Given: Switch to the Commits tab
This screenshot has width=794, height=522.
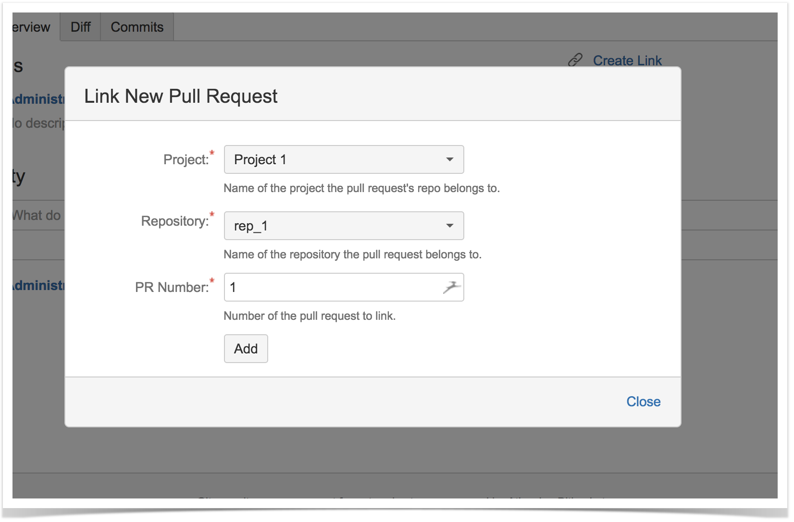Looking at the screenshot, I should (137, 27).
